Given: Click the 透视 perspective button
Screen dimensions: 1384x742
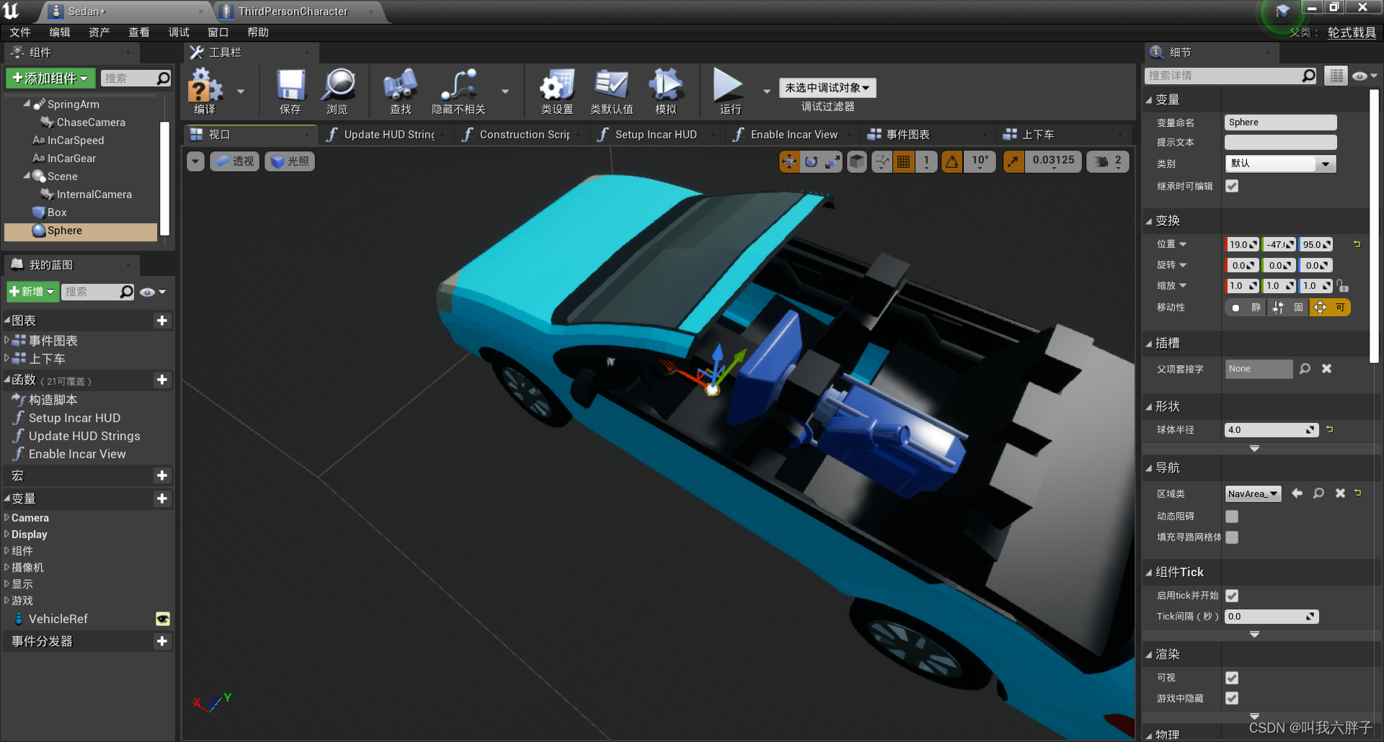Looking at the screenshot, I should (x=235, y=161).
